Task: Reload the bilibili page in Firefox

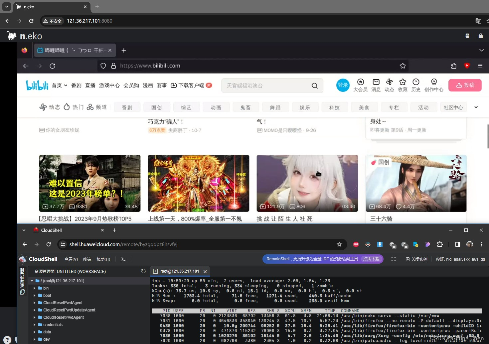Action: (x=52, y=66)
